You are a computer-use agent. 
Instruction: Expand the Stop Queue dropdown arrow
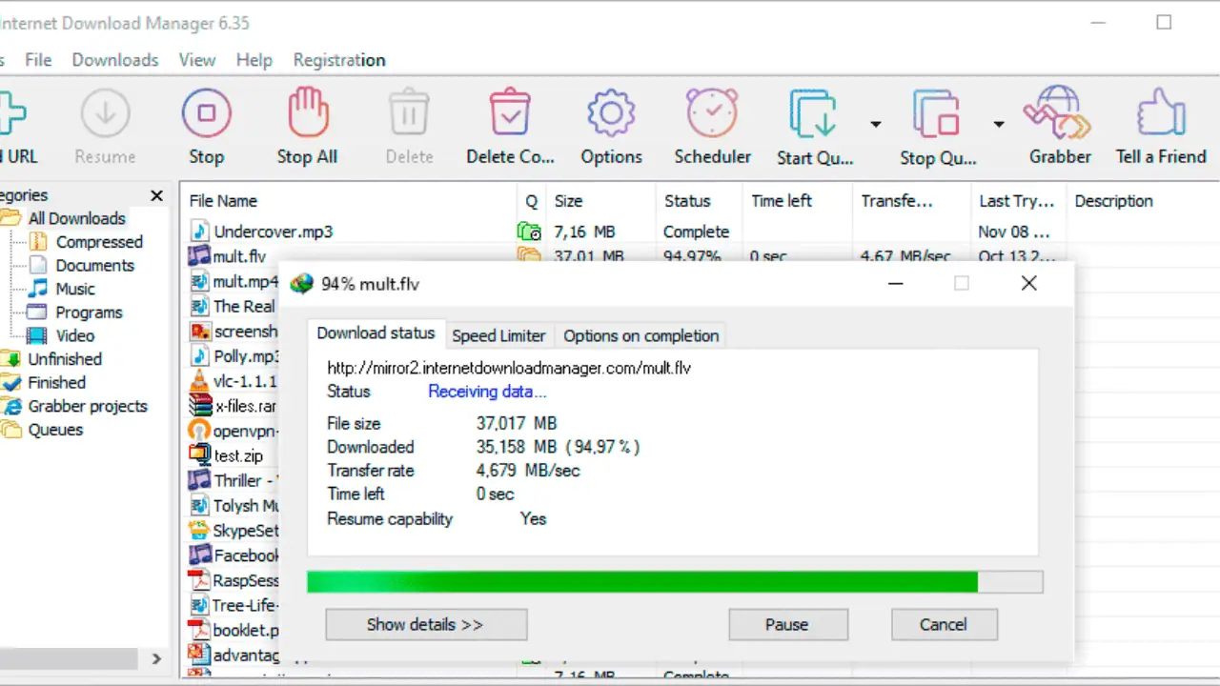[x=999, y=124]
